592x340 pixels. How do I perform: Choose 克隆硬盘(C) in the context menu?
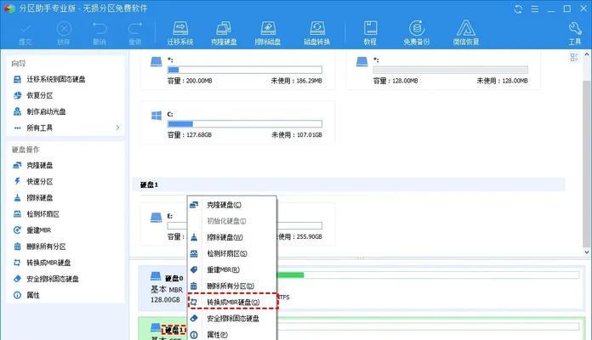[x=232, y=205]
